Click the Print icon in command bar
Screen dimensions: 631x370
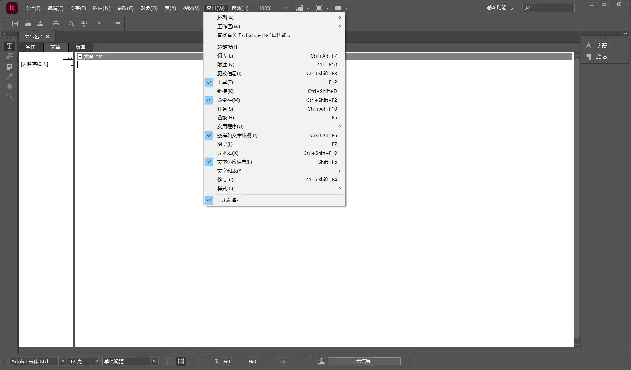tap(56, 24)
